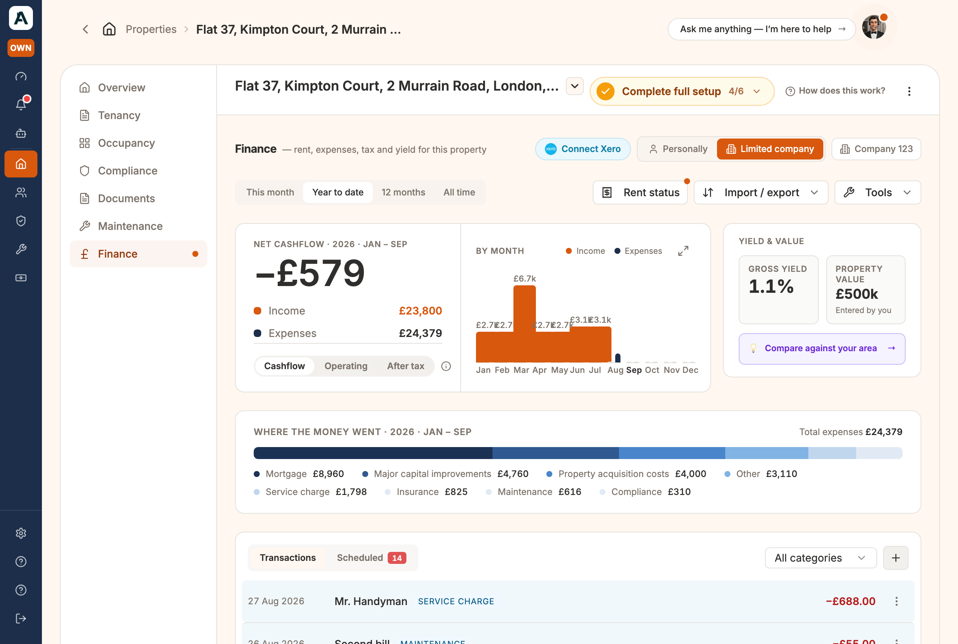This screenshot has width=958, height=644.
Task: Open notifications bell in sidebar
Action: tap(21, 104)
